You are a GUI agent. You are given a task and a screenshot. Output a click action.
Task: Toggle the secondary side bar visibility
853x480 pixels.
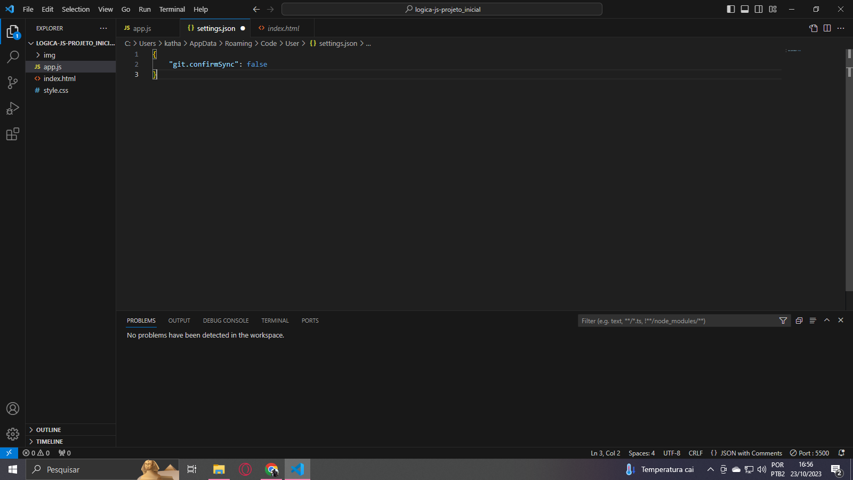tap(759, 9)
